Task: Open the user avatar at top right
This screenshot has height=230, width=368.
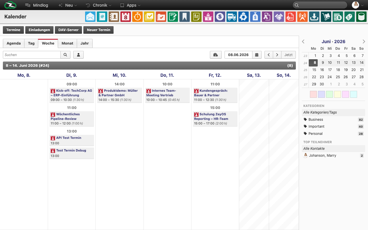Action: (355, 5)
